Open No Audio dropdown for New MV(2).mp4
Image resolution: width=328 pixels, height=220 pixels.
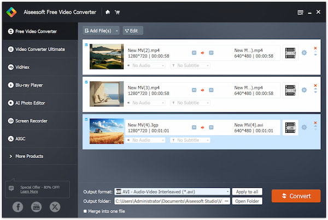[x=145, y=65]
